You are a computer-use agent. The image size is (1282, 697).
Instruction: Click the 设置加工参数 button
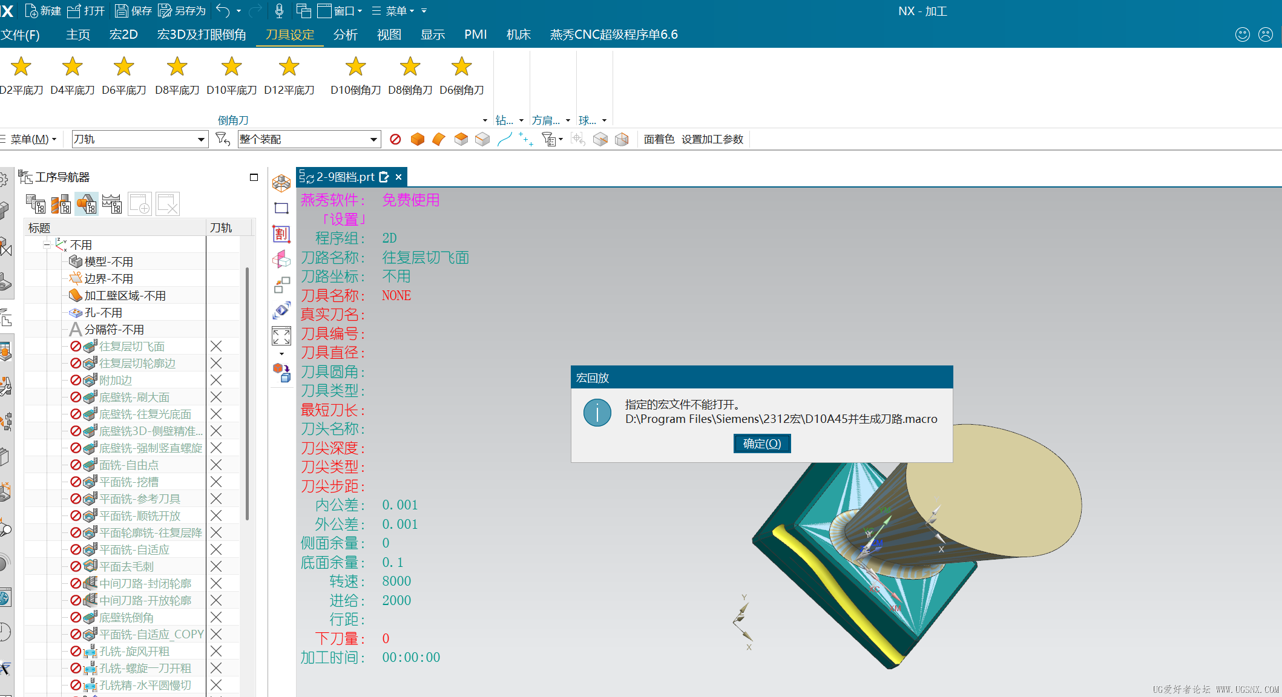[x=712, y=139]
